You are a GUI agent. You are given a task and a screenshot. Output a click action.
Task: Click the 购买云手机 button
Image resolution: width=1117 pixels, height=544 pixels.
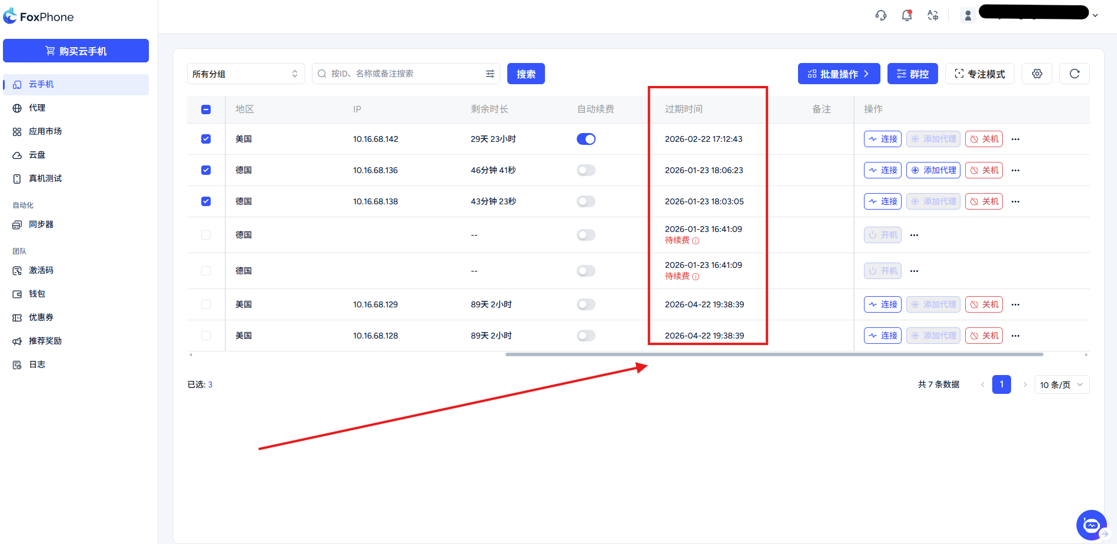pos(76,51)
